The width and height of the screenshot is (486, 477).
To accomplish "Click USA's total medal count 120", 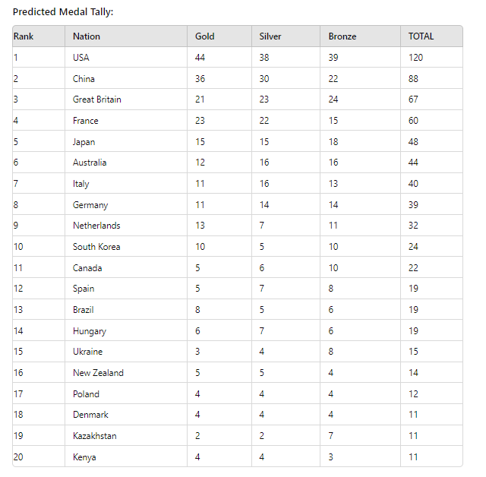I will tap(415, 58).
